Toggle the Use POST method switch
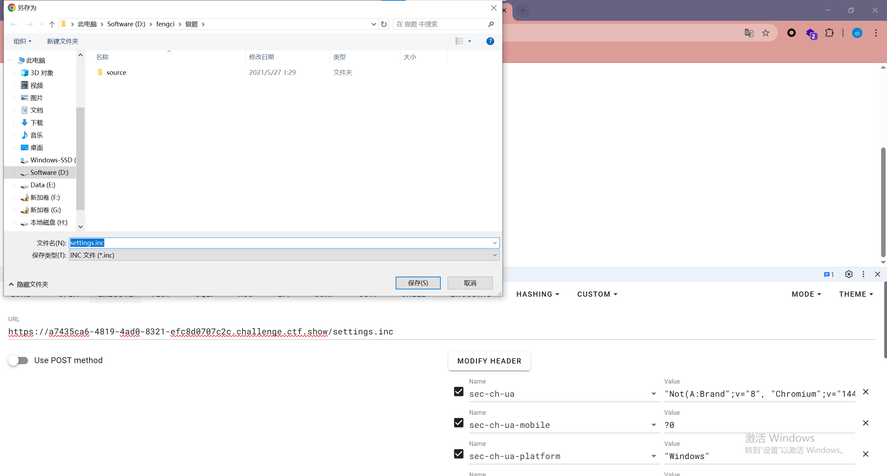This screenshot has height=476, width=887. [x=18, y=360]
